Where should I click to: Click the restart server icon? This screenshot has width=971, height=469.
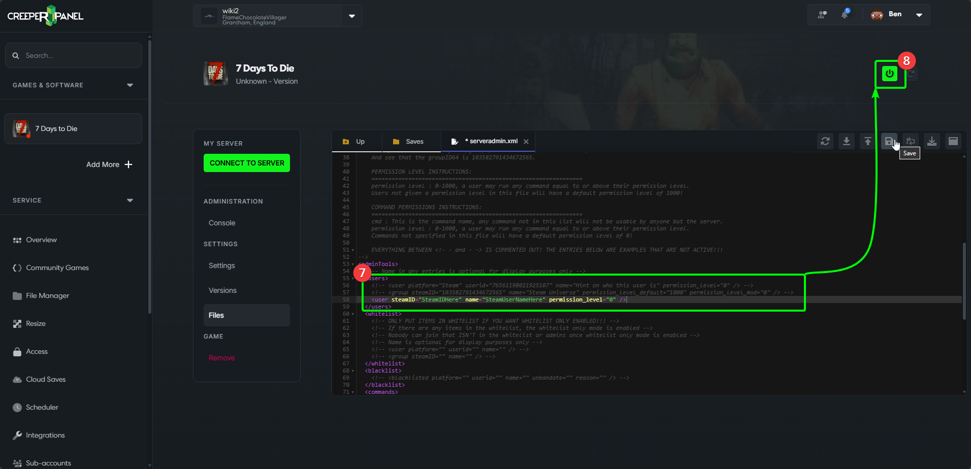point(912,74)
